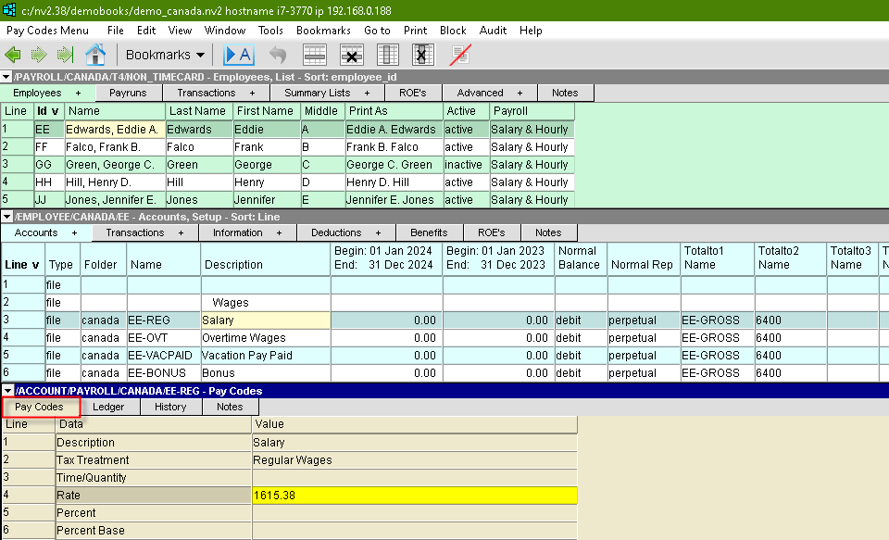The width and height of the screenshot is (889, 540).
Task: Click the undo arrow toolbar icon
Action: pos(277,55)
